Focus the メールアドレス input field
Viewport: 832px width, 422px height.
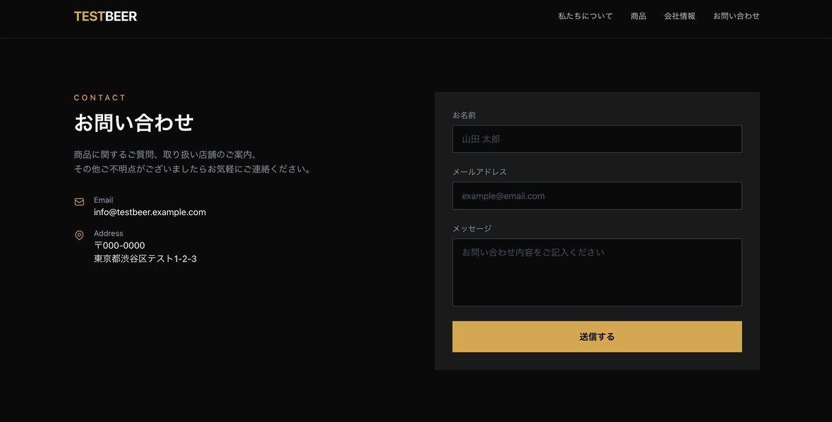597,196
